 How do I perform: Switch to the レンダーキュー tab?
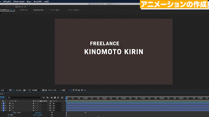(24, 10)
